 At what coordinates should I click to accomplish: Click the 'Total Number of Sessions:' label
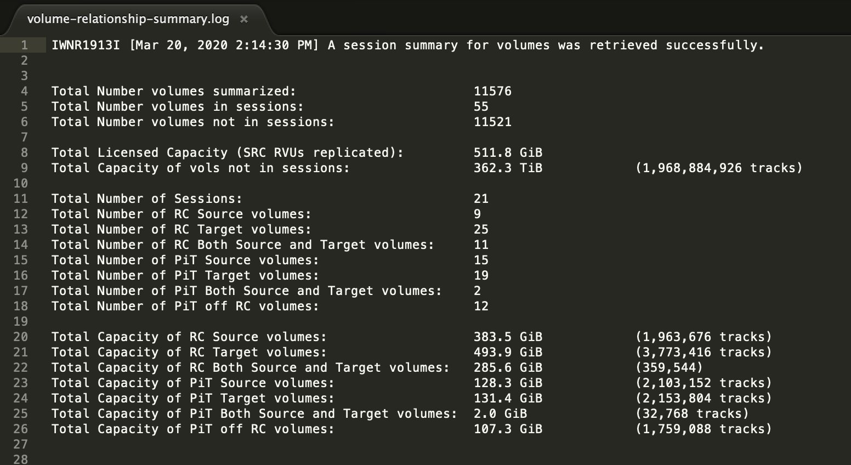(x=146, y=199)
